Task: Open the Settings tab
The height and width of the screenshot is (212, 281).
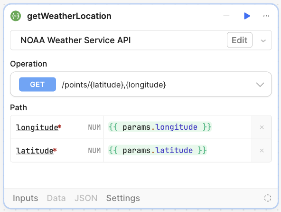Action: (123, 198)
